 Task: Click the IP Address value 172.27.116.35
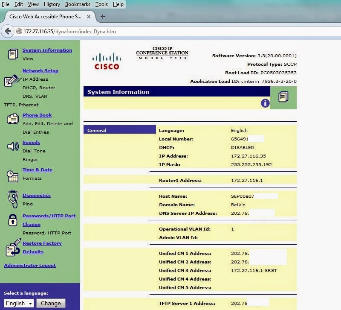coord(249,156)
